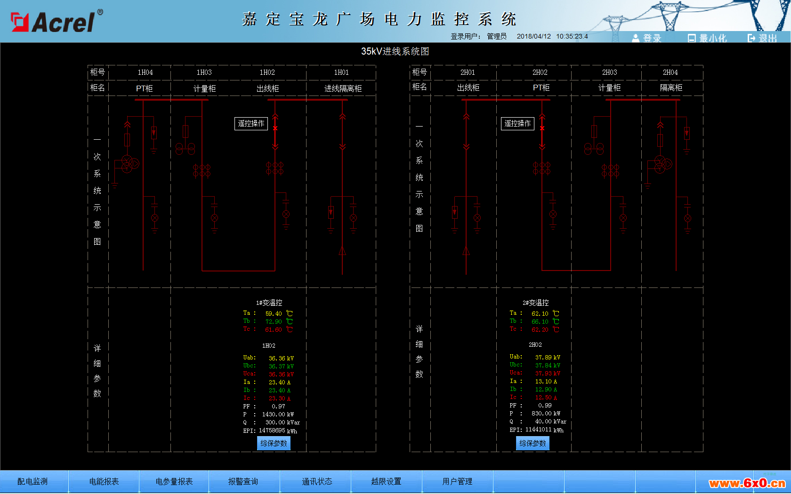Viewport: 791px width, 494px height.
Task: Click the 1H02 circuit breaker symbol
Action: pyautogui.click(x=275, y=128)
